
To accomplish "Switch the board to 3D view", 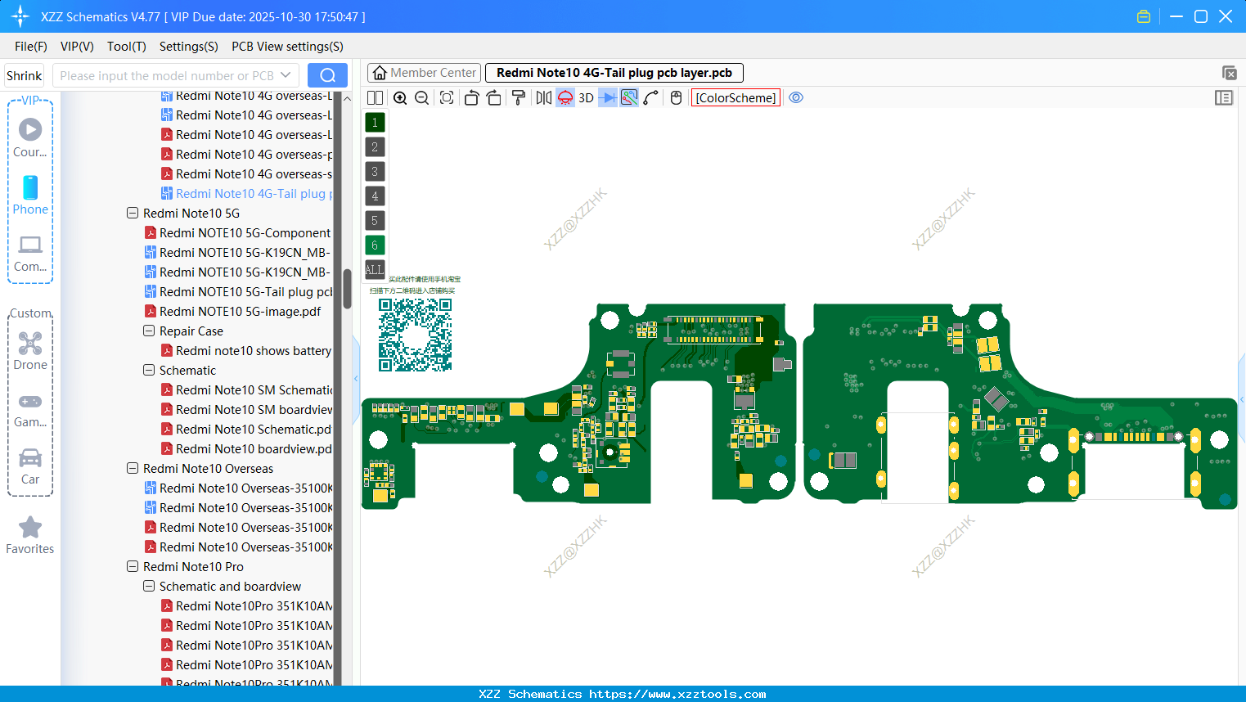I will [x=585, y=97].
